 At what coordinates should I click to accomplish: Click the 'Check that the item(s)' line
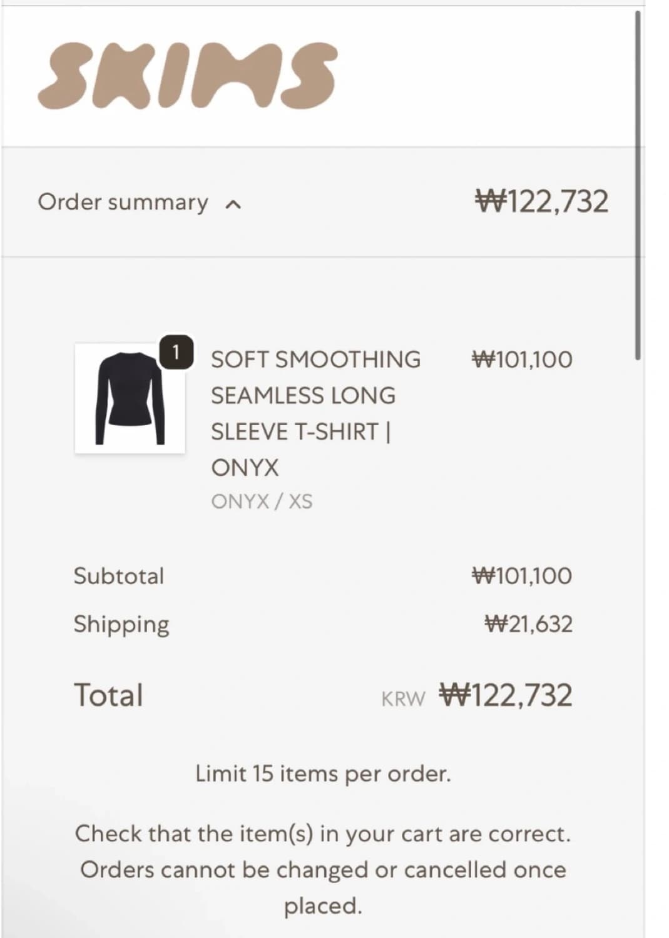click(x=323, y=834)
